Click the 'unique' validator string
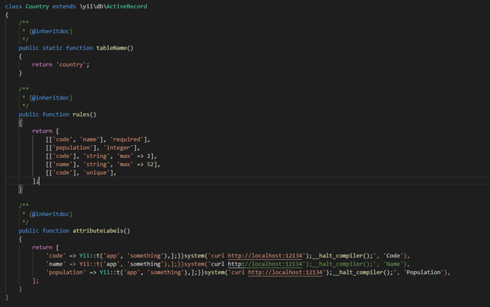 [x=96, y=173]
